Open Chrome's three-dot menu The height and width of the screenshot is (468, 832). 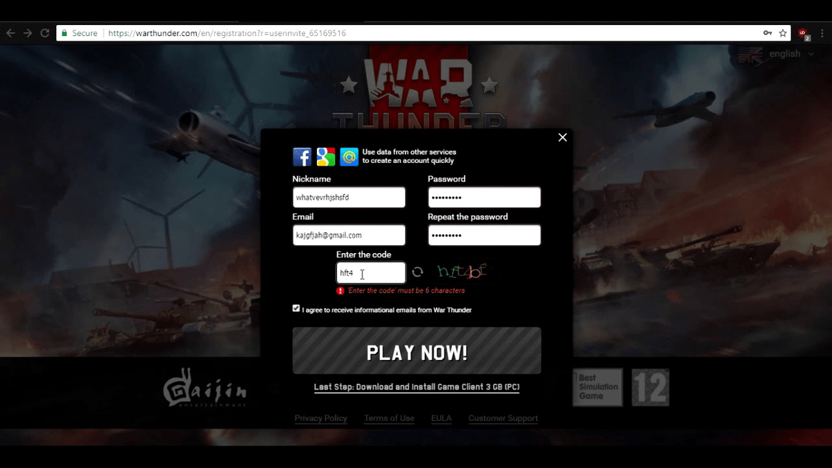(x=822, y=33)
